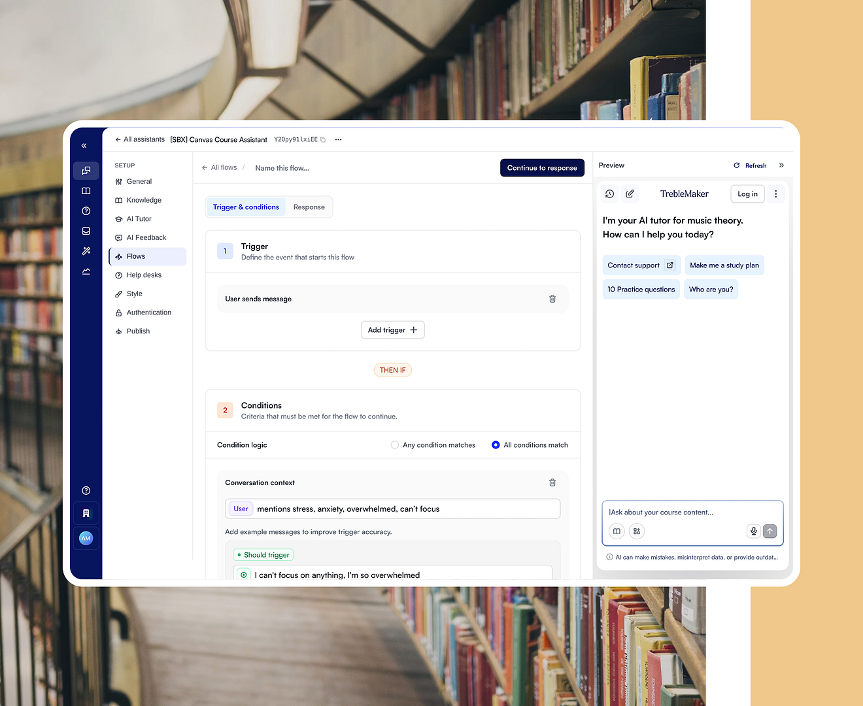The height and width of the screenshot is (706, 863).
Task: Collapse the dark sidebar using the double-chevron icon
Action: [x=84, y=145]
